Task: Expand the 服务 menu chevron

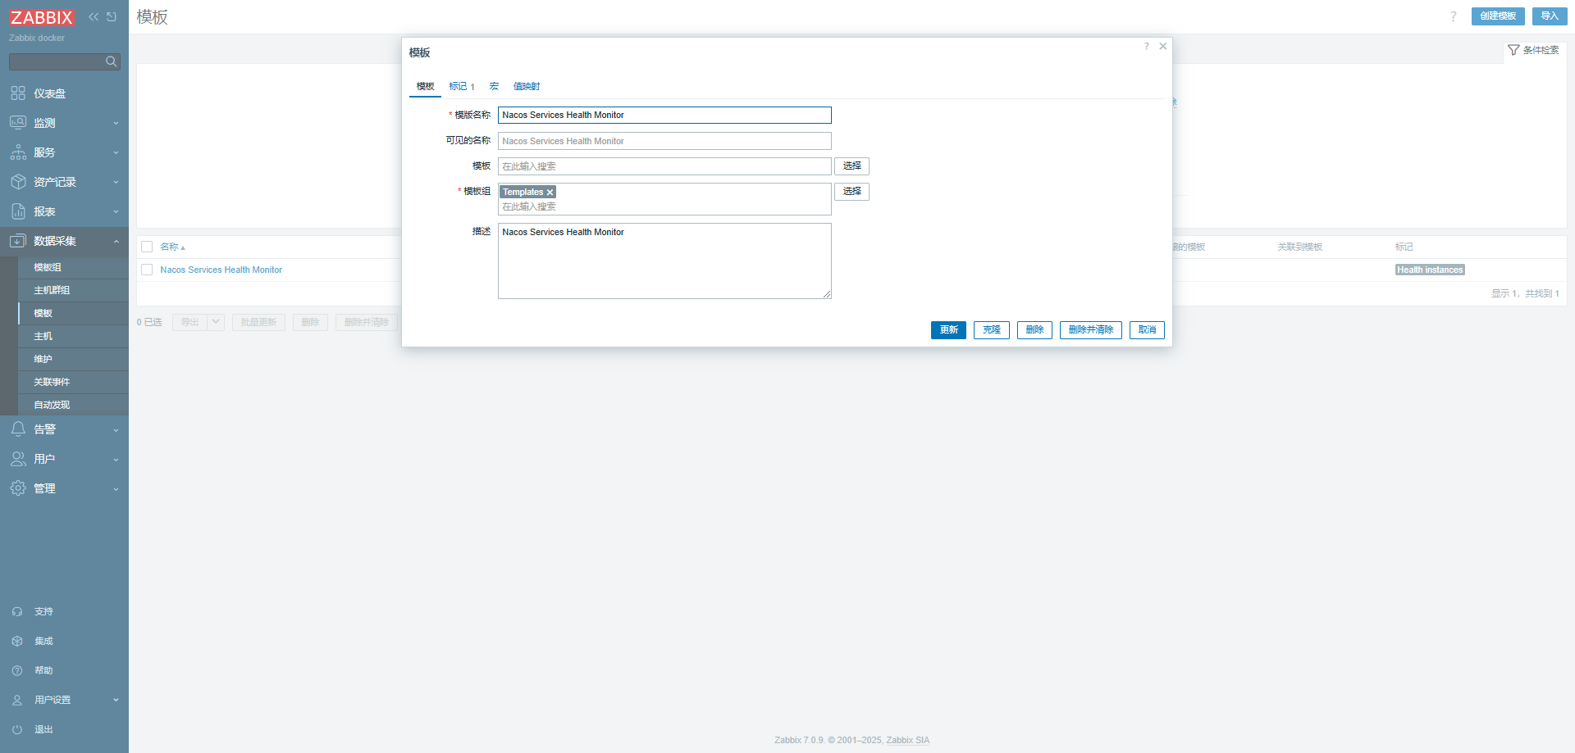Action: pyautogui.click(x=116, y=153)
